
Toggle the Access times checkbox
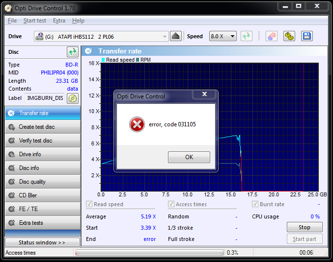[x=171, y=204]
